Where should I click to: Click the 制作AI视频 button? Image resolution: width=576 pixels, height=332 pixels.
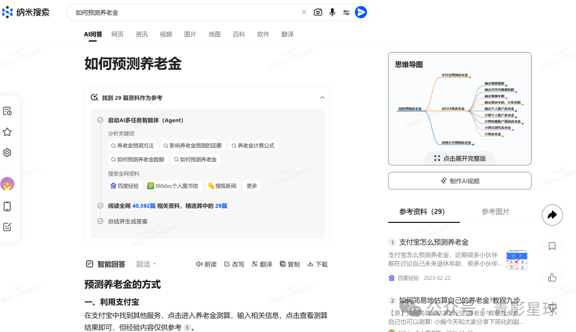(460, 181)
